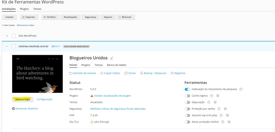Click the Segurança toolbar button
The width and height of the screenshot is (275, 132).
(91, 17)
